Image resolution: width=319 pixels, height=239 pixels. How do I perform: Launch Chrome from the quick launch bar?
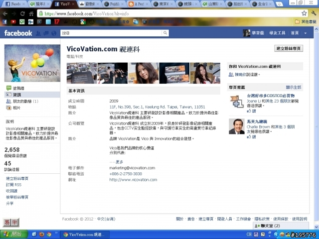coord(49,235)
